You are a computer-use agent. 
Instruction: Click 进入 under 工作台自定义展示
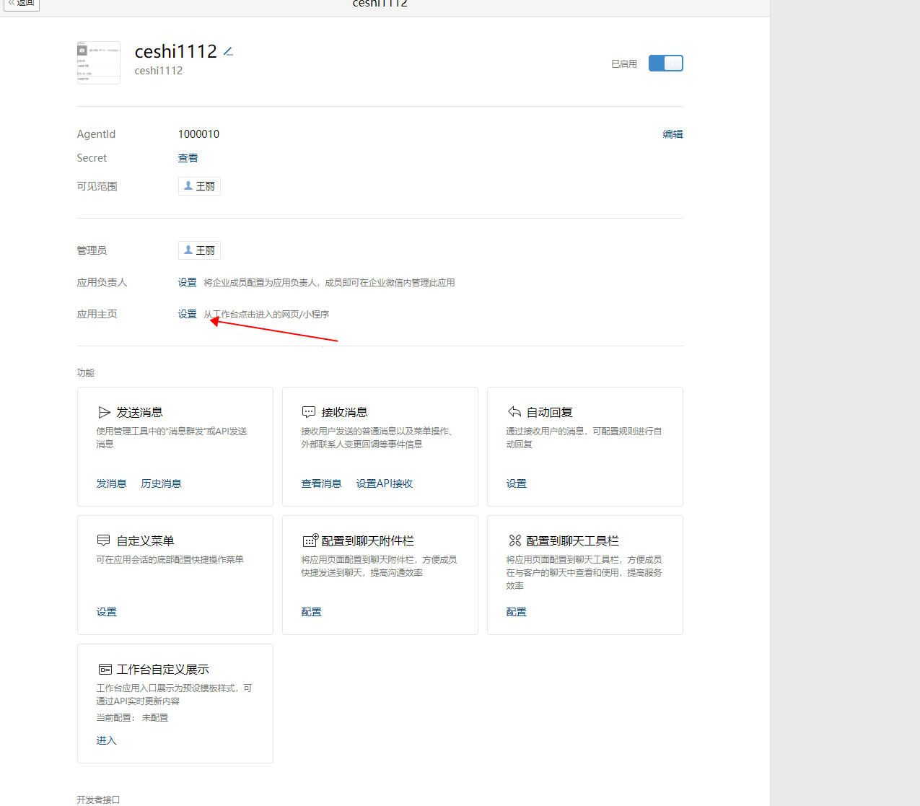[106, 740]
